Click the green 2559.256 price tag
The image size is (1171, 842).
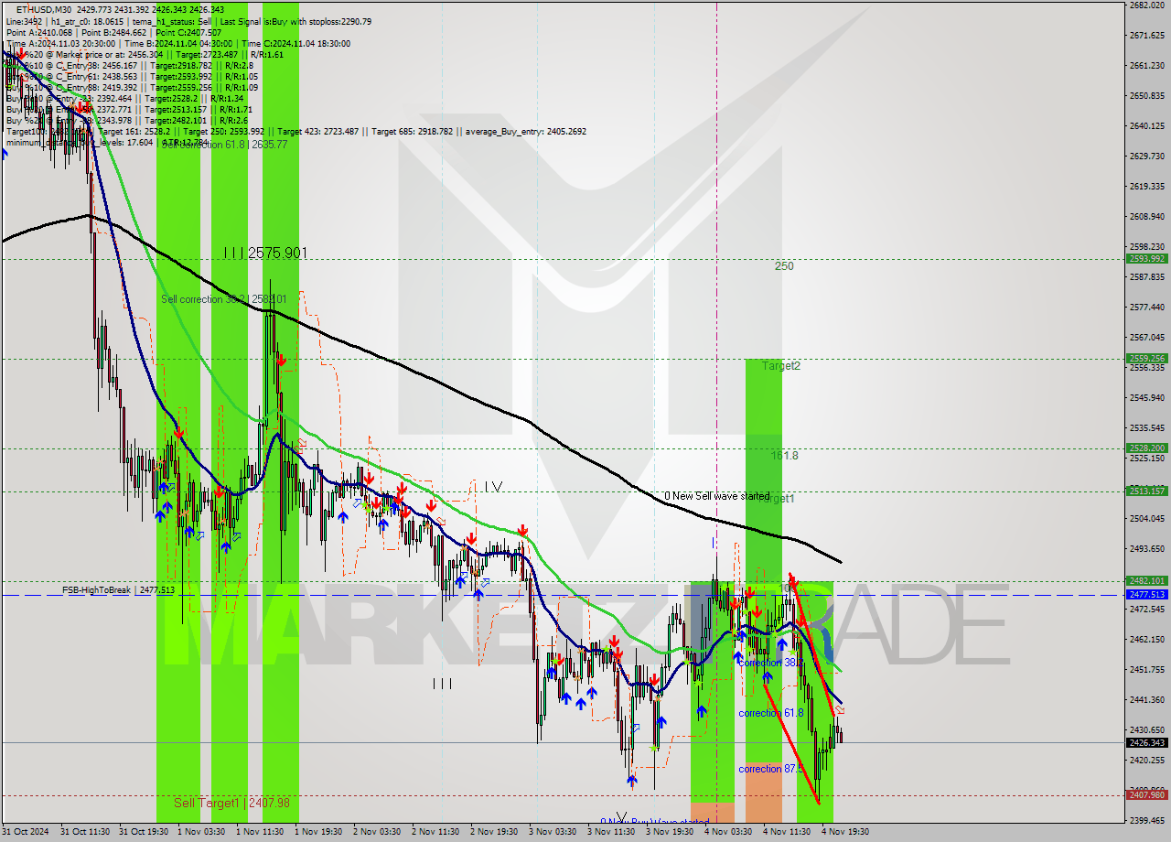(1146, 358)
